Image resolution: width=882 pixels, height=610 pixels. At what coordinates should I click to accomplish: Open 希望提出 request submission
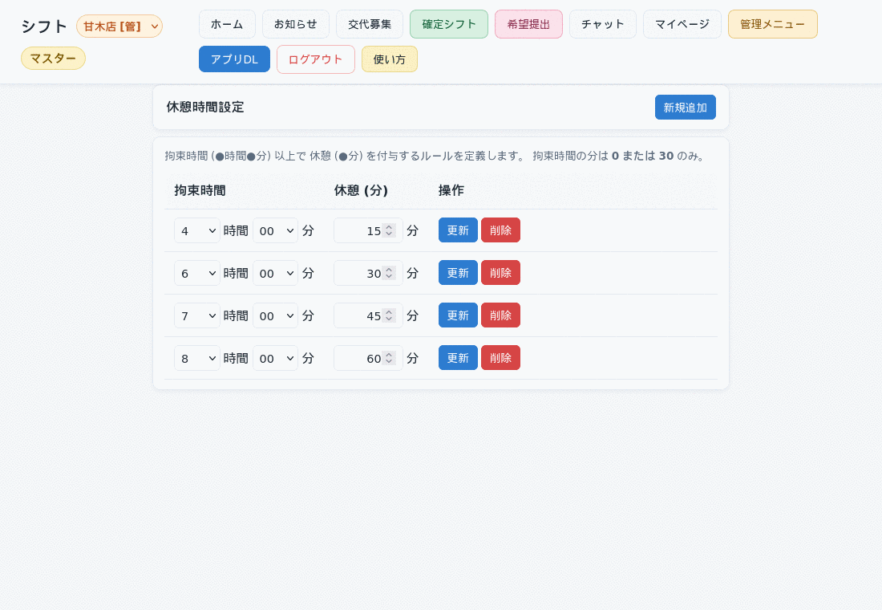click(528, 24)
